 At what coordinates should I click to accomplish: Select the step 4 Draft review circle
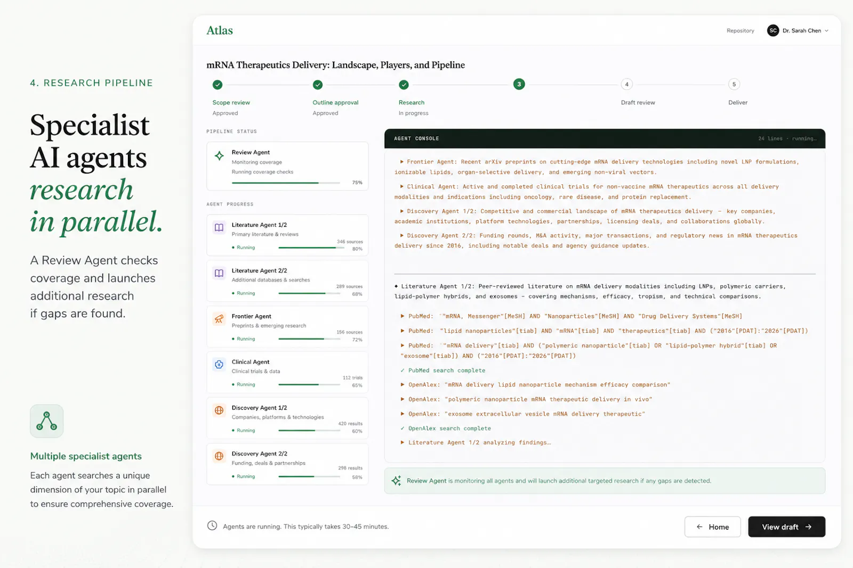(x=627, y=84)
